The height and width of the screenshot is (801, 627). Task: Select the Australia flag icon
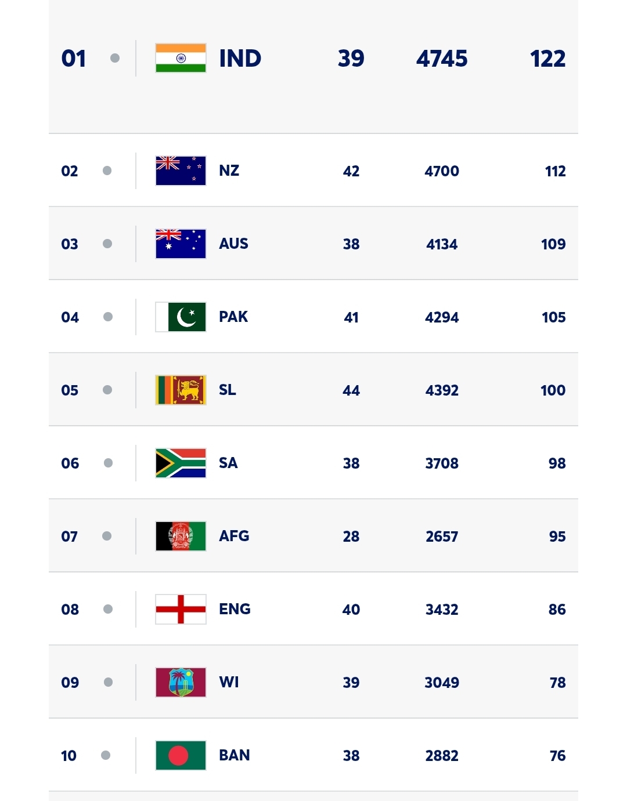click(x=181, y=244)
